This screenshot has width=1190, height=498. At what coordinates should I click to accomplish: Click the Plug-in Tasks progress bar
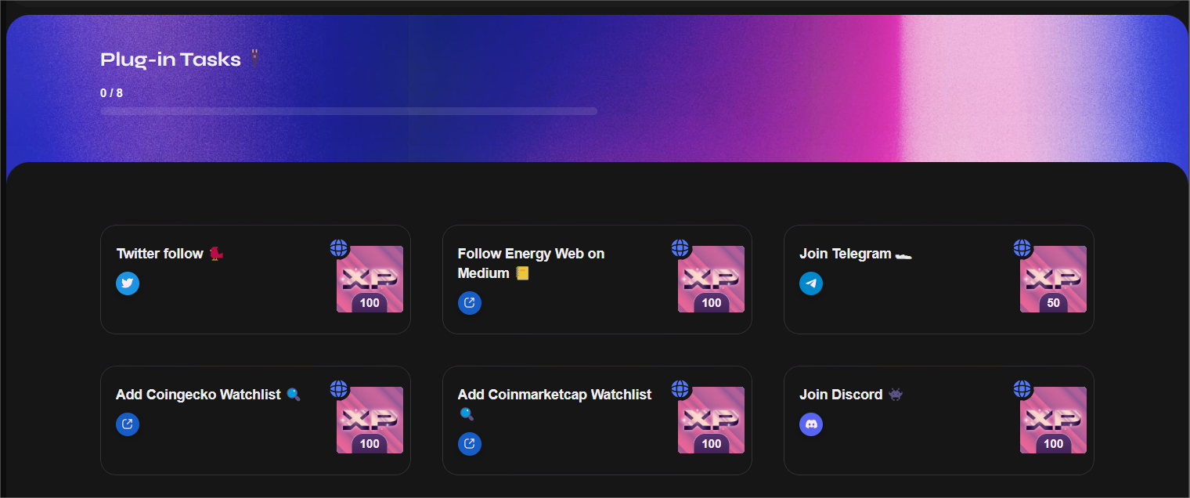(348, 111)
